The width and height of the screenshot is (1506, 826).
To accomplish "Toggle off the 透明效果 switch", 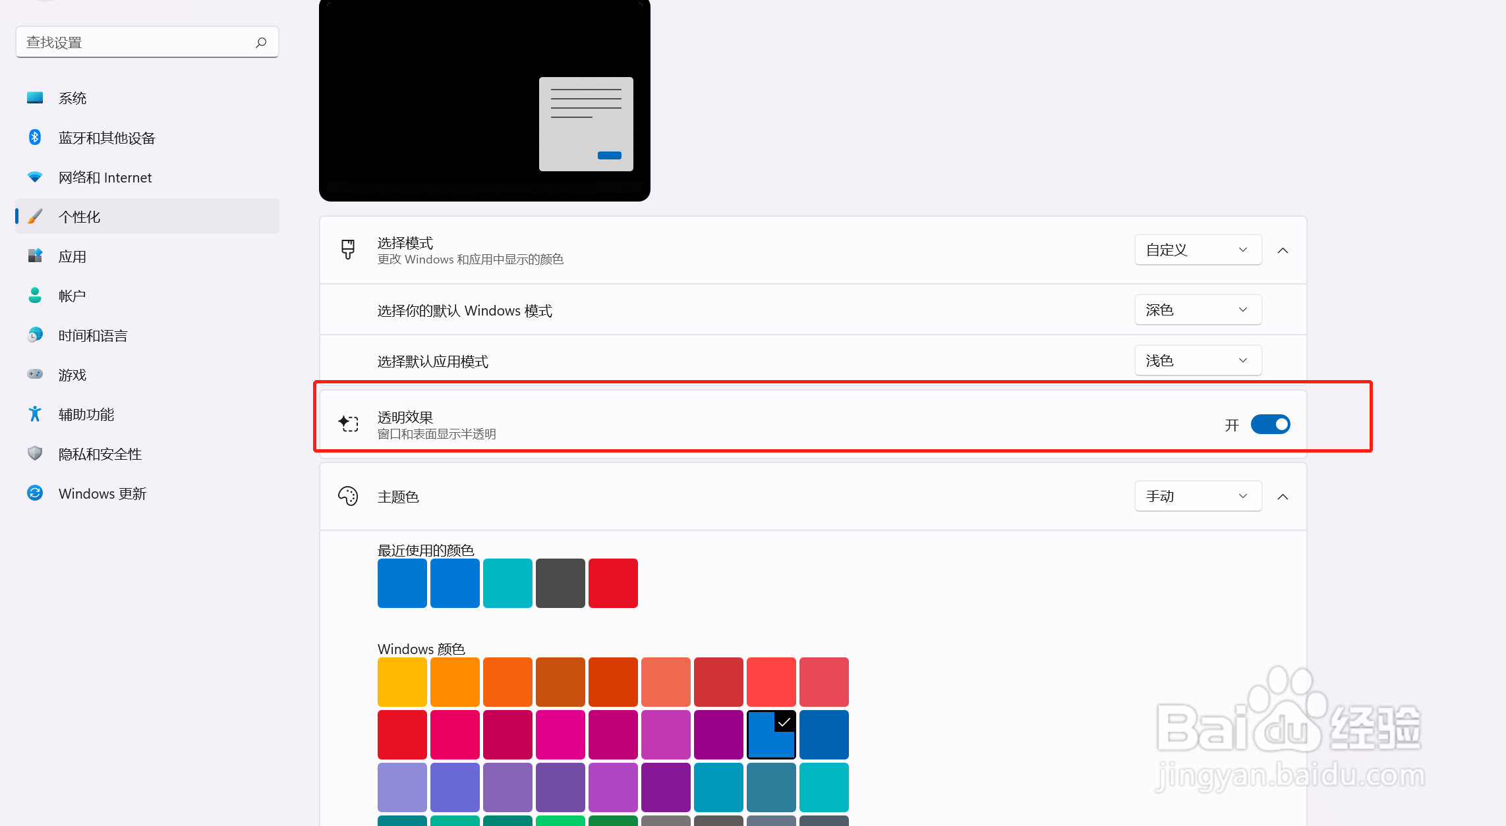I will (x=1269, y=424).
